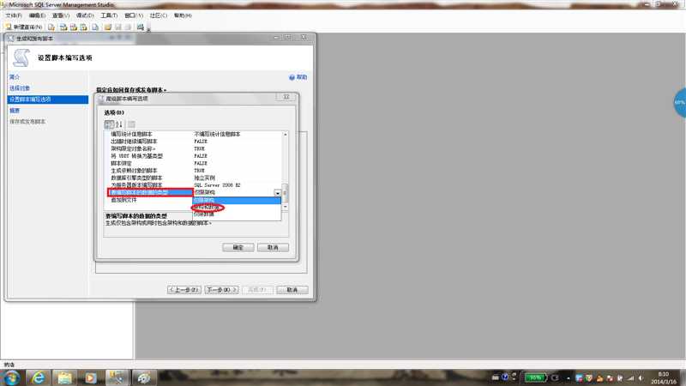Image resolution: width=686 pixels, height=386 pixels.
Task: Select the 要编写脚本的数据的类型 row
Action: tap(150, 192)
